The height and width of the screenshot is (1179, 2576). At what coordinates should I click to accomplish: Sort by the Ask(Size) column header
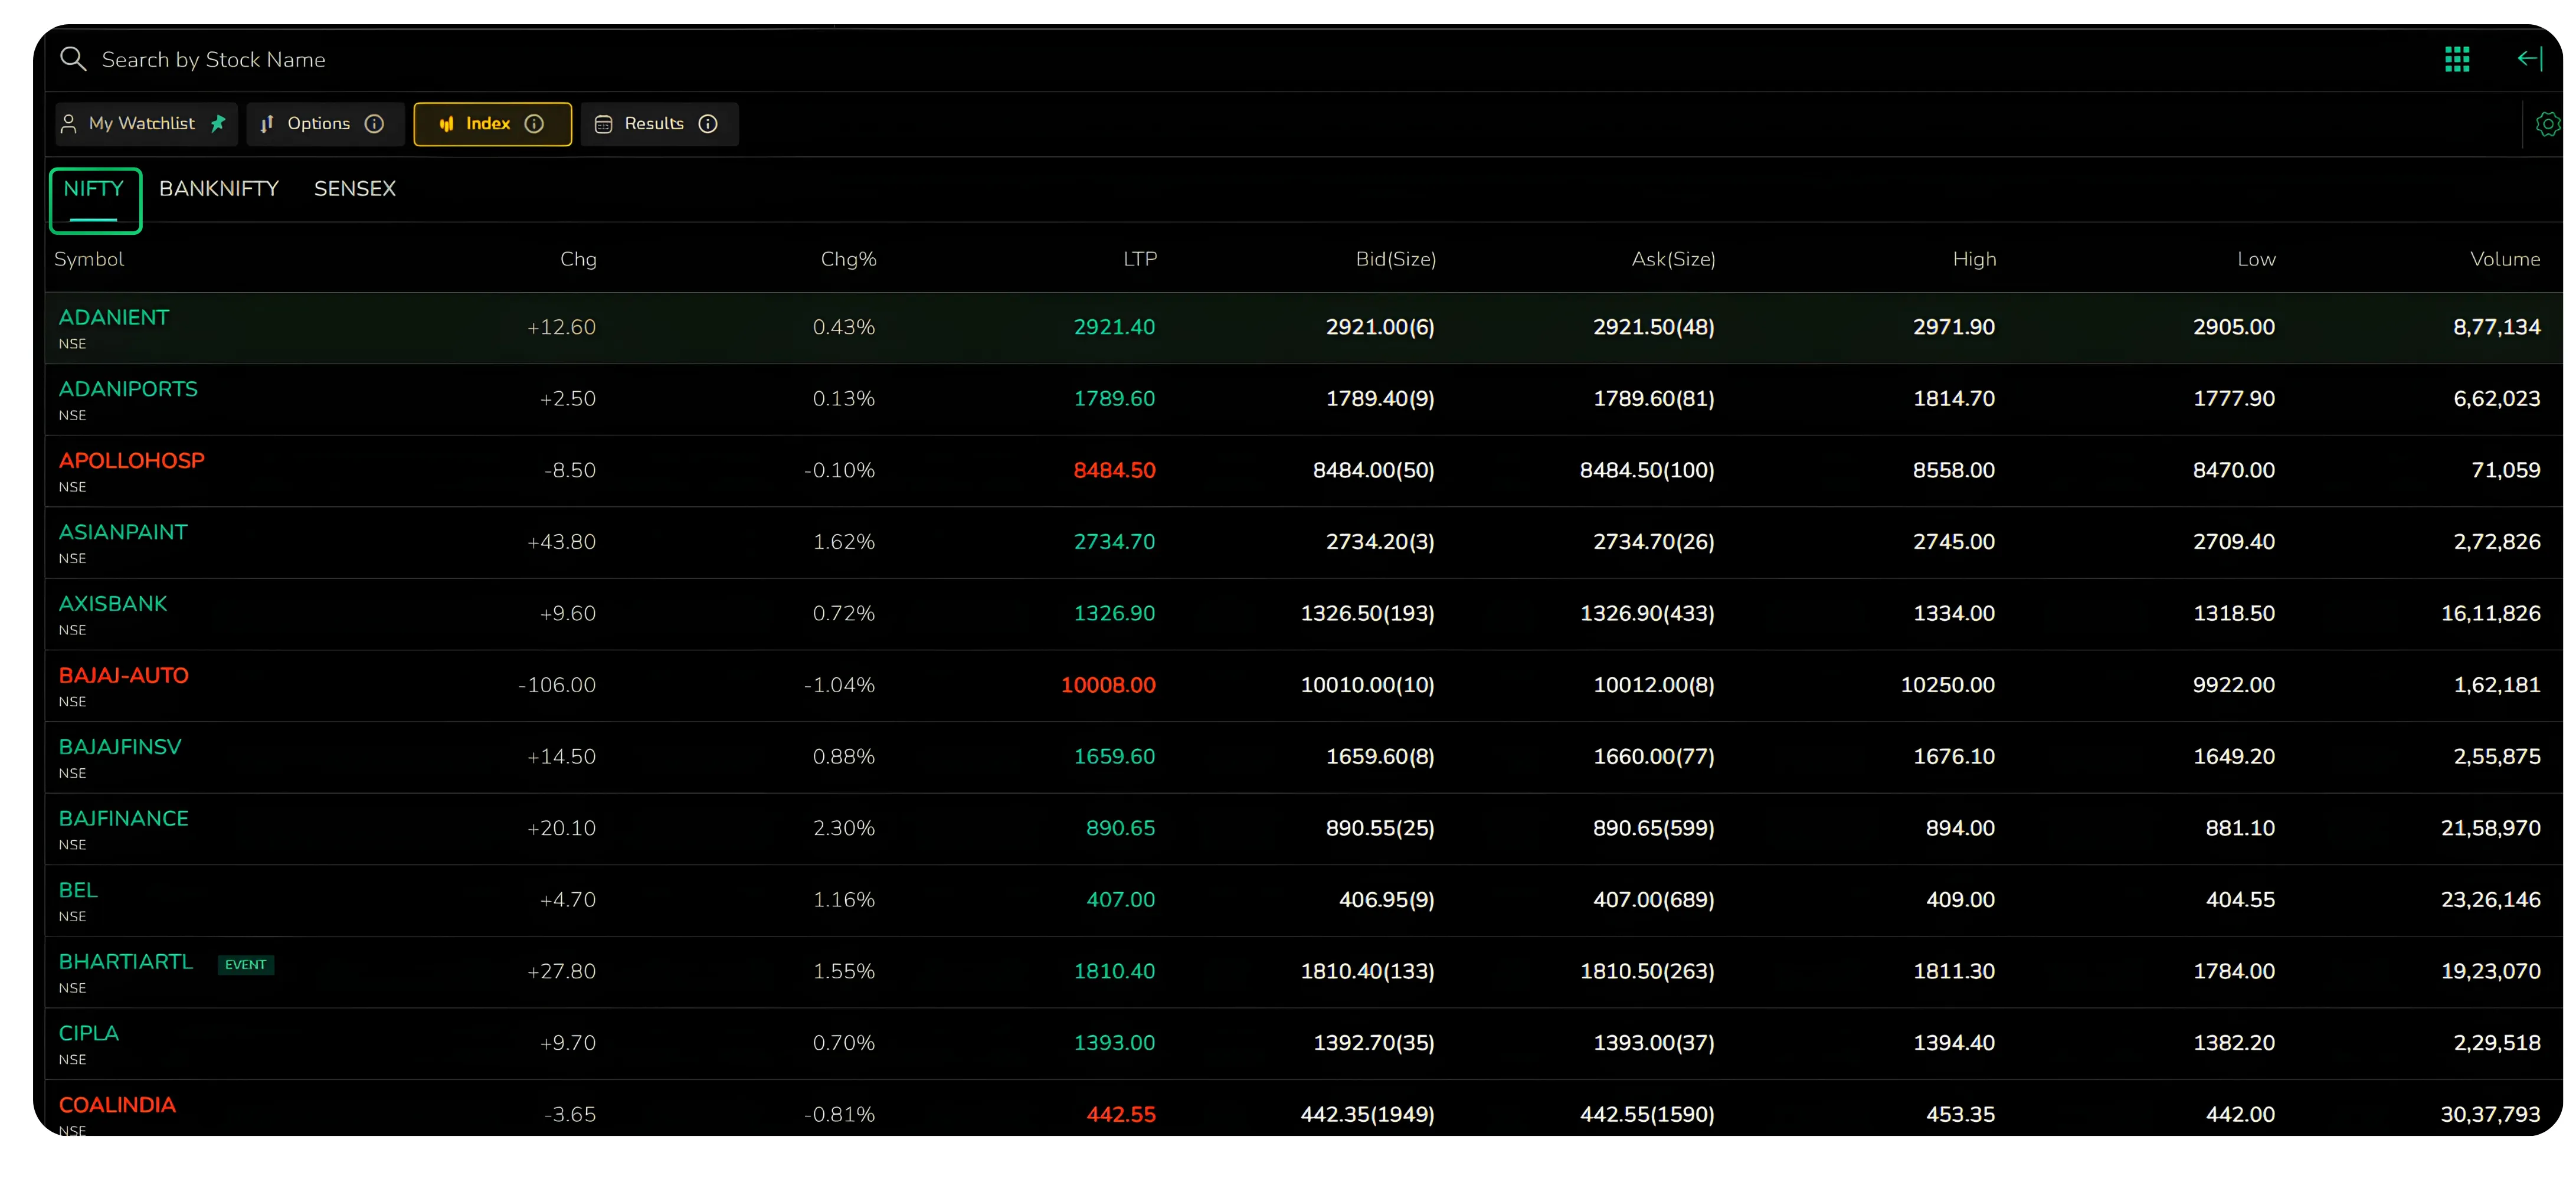click(1673, 259)
